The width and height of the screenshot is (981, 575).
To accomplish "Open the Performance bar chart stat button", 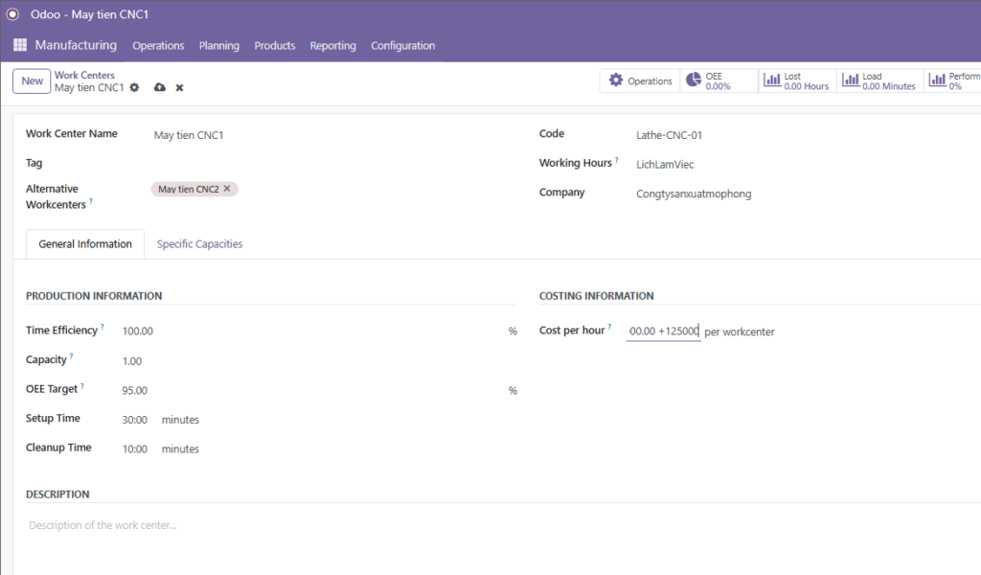I will click(952, 81).
